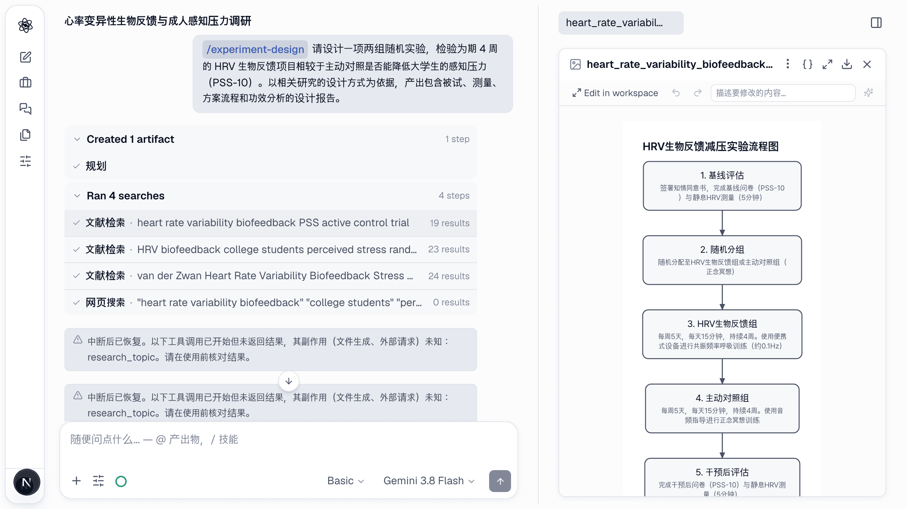The image size is (906, 509).
Task: Open the sidebar sliders settings icon
Action: pyautogui.click(x=25, y=161)
